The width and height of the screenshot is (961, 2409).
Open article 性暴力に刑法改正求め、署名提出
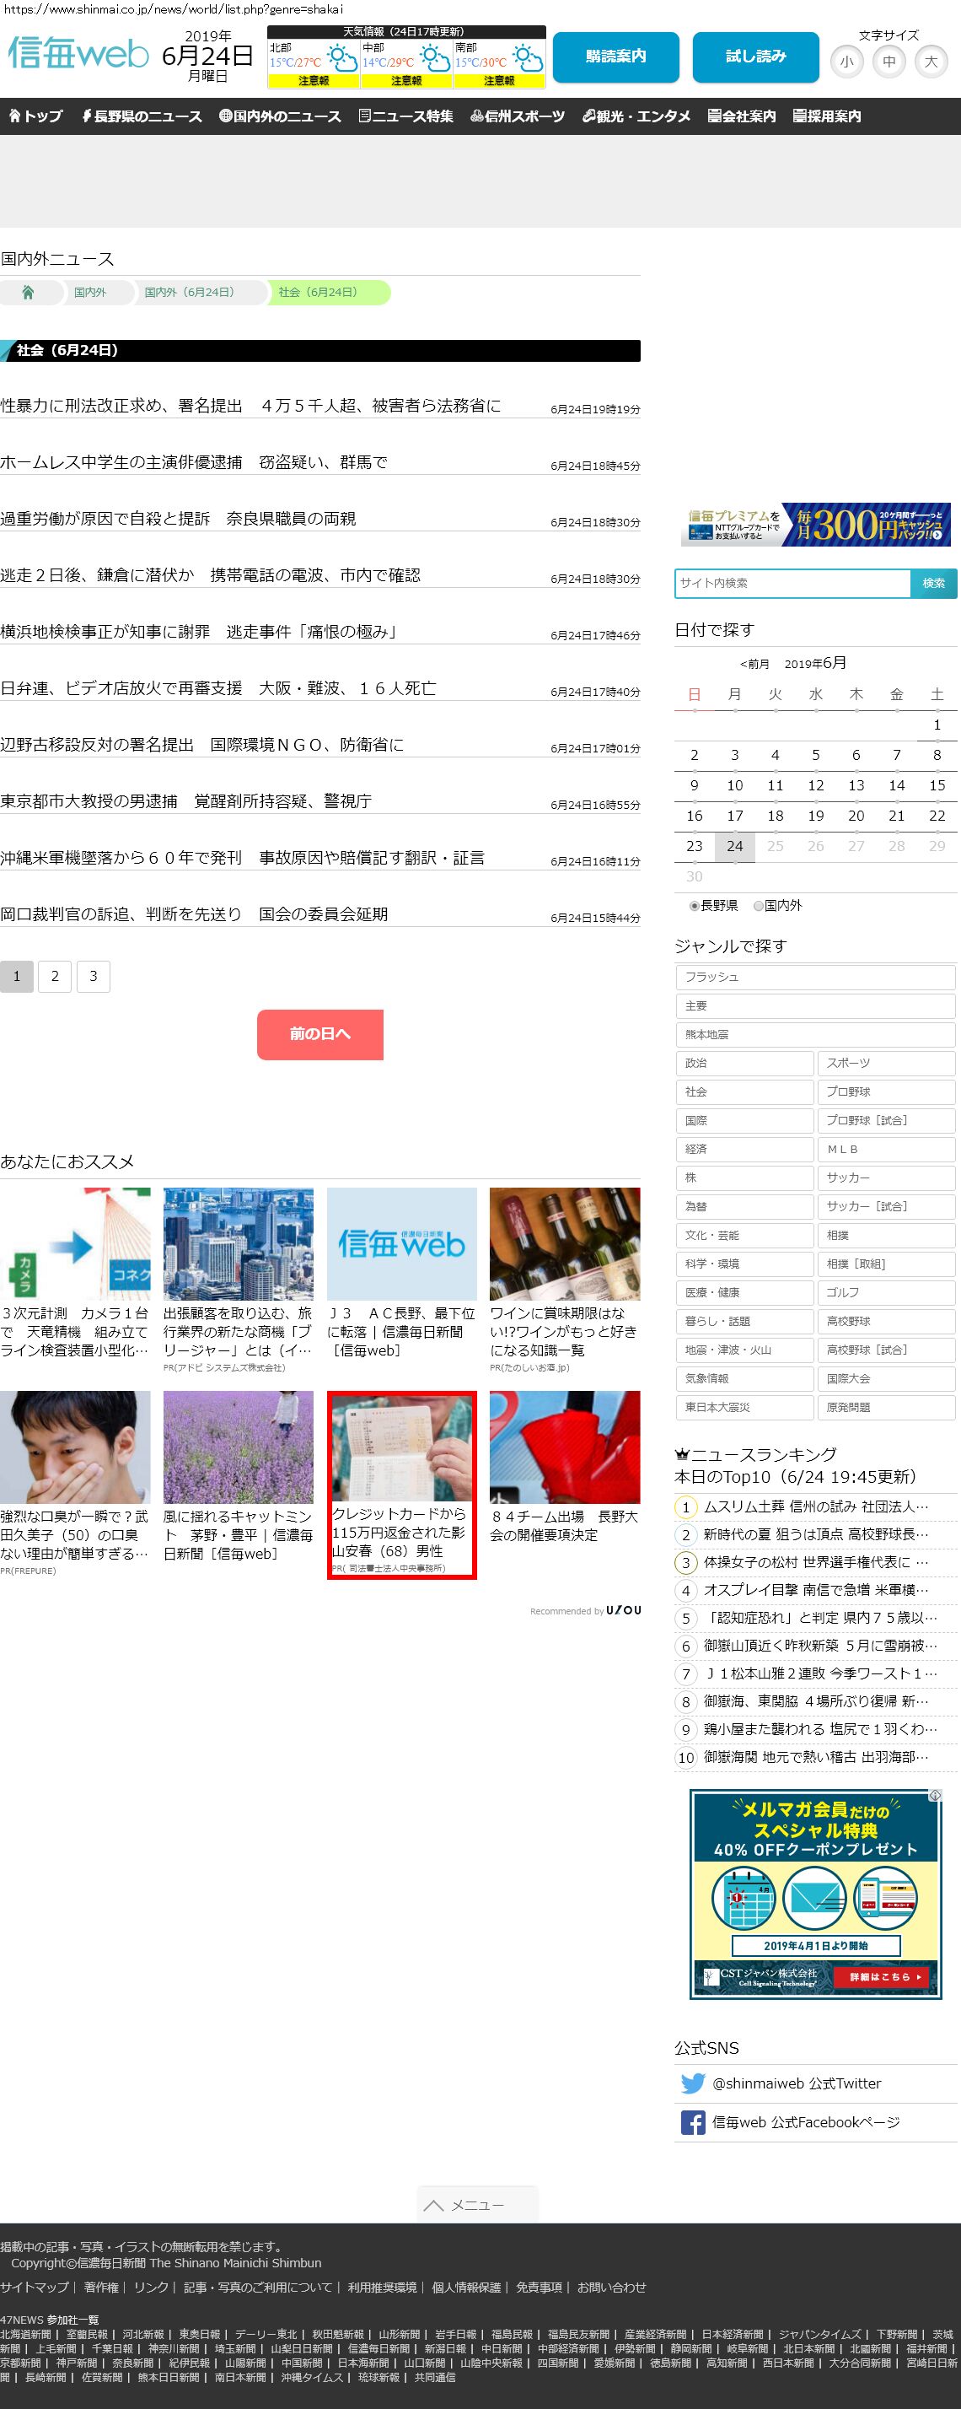250,406
